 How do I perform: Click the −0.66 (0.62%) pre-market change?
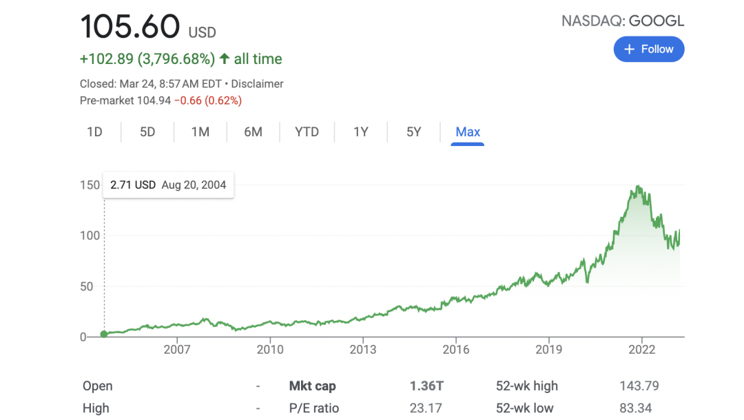click(x=208, y=101)
